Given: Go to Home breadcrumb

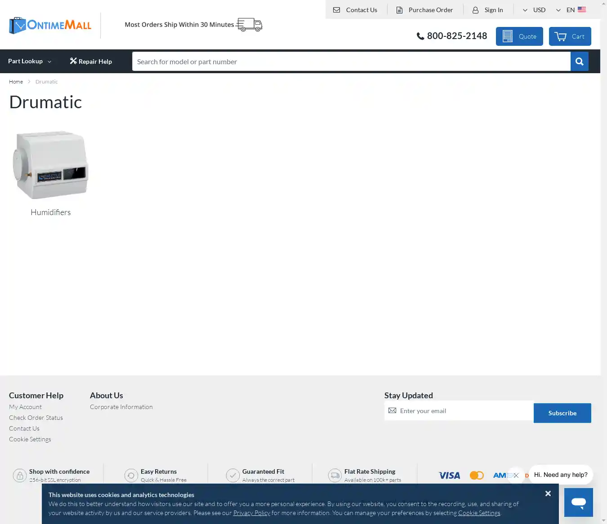Looking at the screenshot, I should click(x=16, y=82).
